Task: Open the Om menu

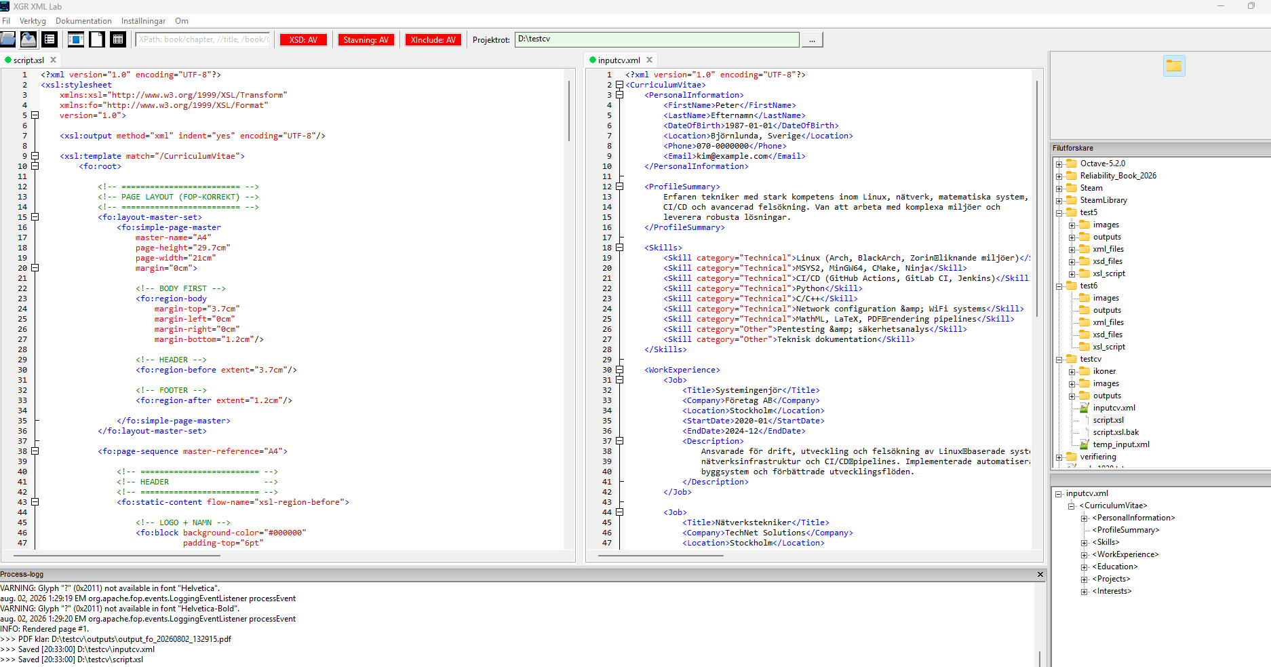Action: (x=182, y=21)
